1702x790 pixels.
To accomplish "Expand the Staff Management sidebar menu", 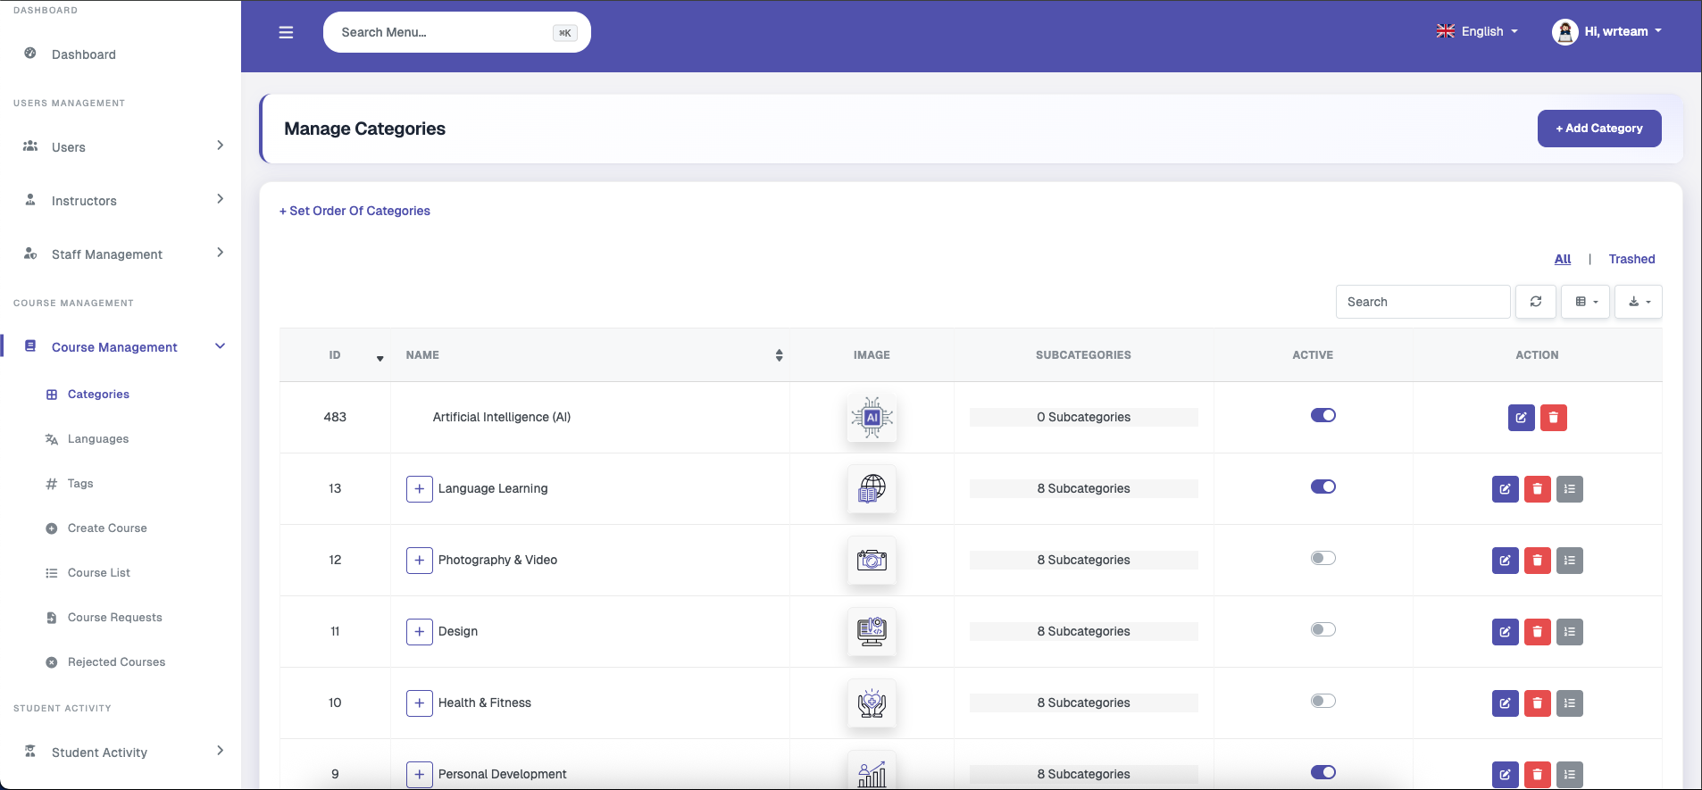I will tap(121, 254).
